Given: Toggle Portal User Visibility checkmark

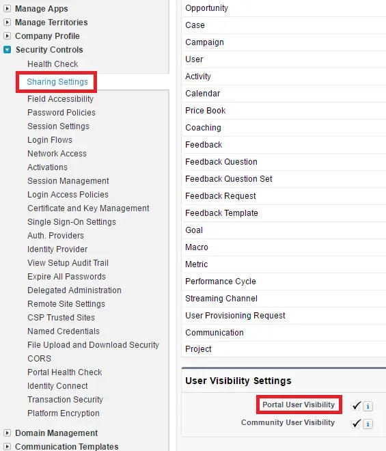Looking at the screenshot, I should click(x=356, y=406).
